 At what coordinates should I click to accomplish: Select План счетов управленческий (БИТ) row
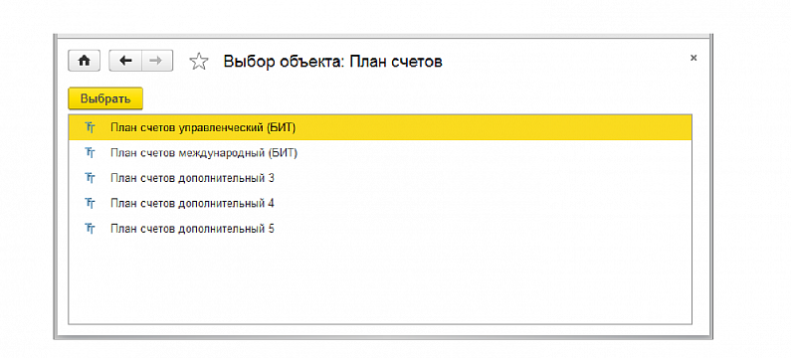pyautogui.click(x=380, y=127)
